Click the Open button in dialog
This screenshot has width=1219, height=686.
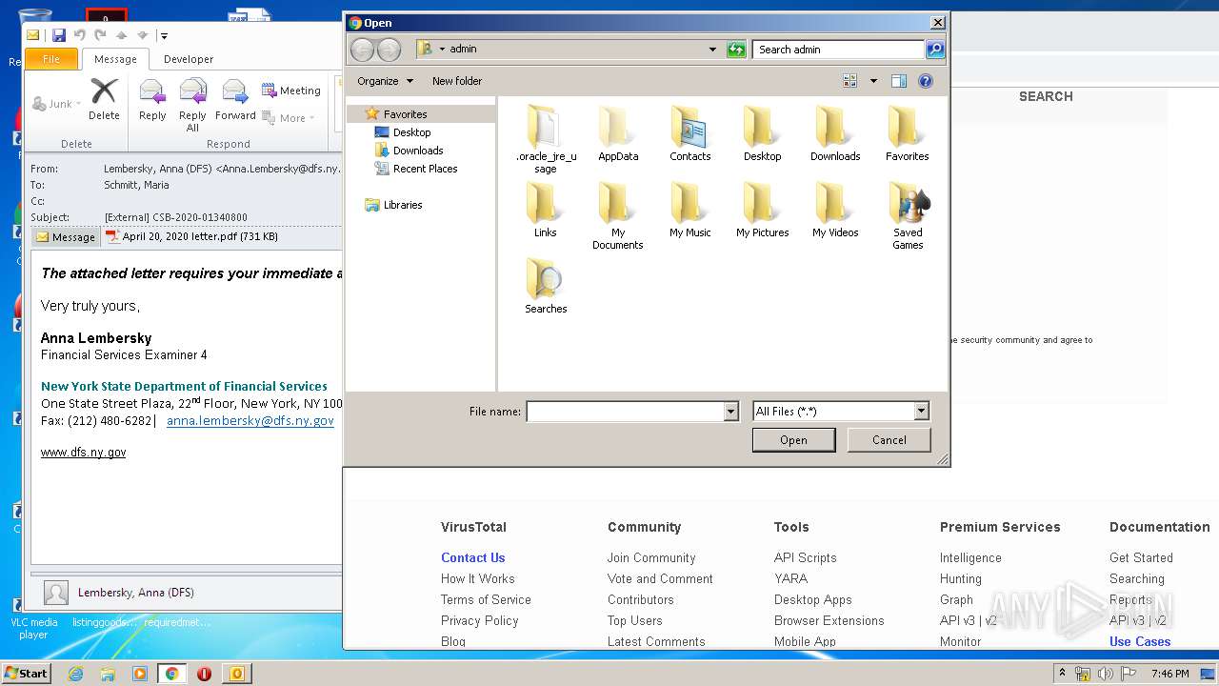[x=793, y=440]
